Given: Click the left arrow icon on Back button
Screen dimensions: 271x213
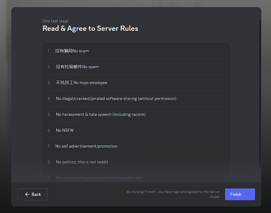Looking at the screenshot, I should coord(27,194).
